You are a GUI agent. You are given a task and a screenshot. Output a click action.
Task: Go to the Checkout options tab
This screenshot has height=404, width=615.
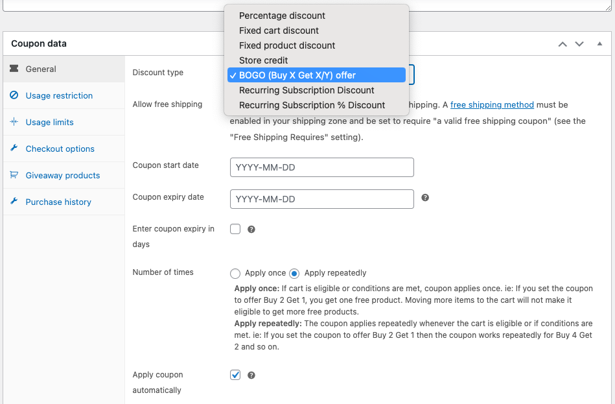[x=64, y=149]
